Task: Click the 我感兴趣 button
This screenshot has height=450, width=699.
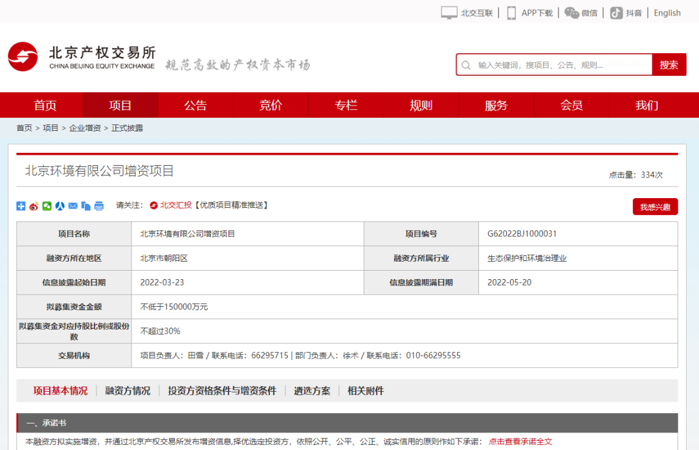Action: (x=655, y=207)
